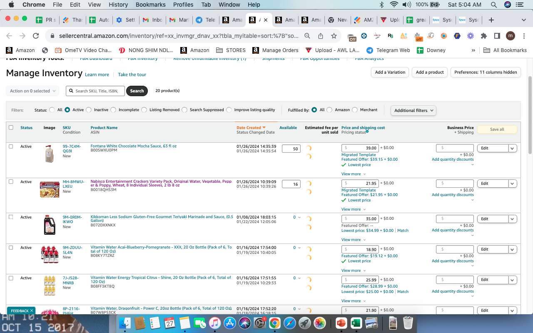
Task: Open the Music app in the Dock
Action: 215,323
